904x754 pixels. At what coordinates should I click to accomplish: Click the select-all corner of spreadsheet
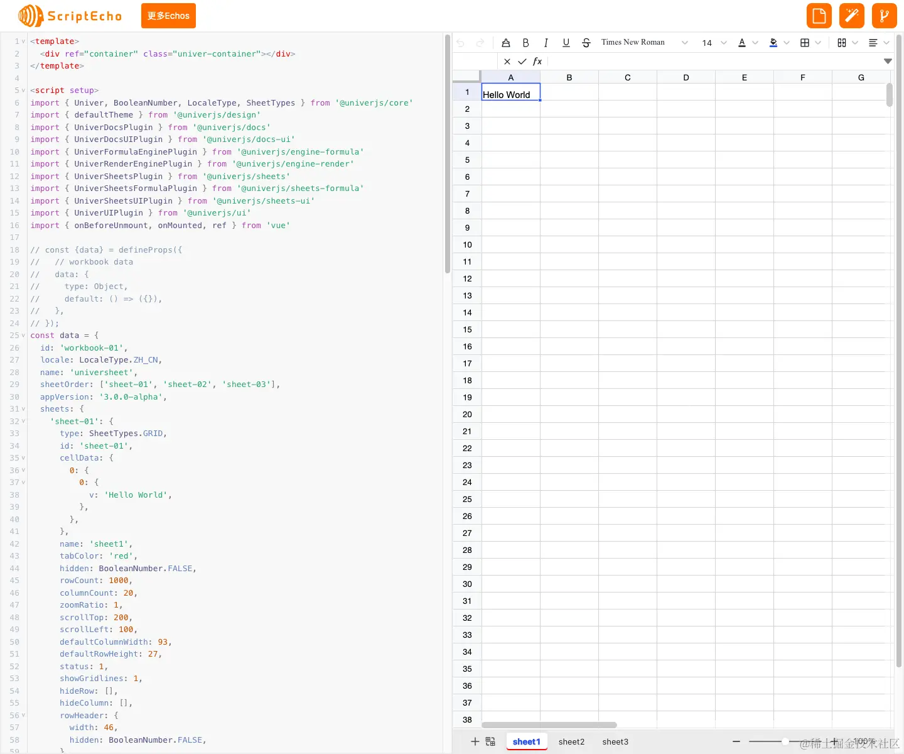[467, 77]
